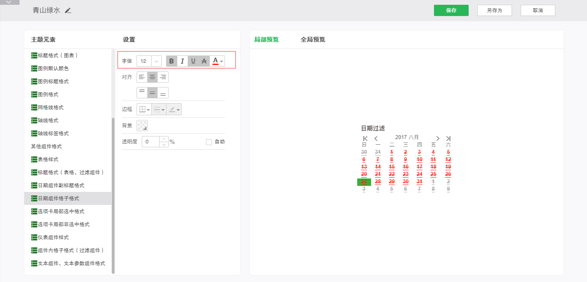This screenshot has height=282, width=587.
Task: Open the font color dropdown
Action: click(x=222, y=62)
